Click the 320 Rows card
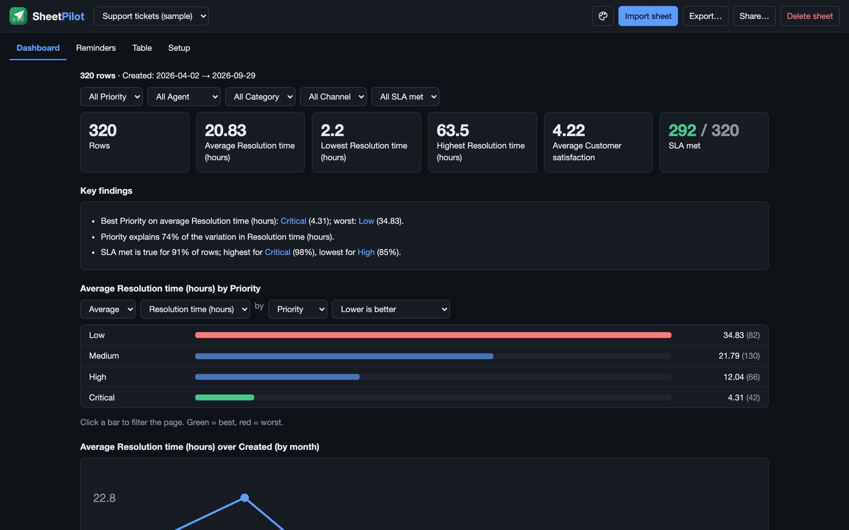Screen dimensions: 849x530 tap(134, 142)
